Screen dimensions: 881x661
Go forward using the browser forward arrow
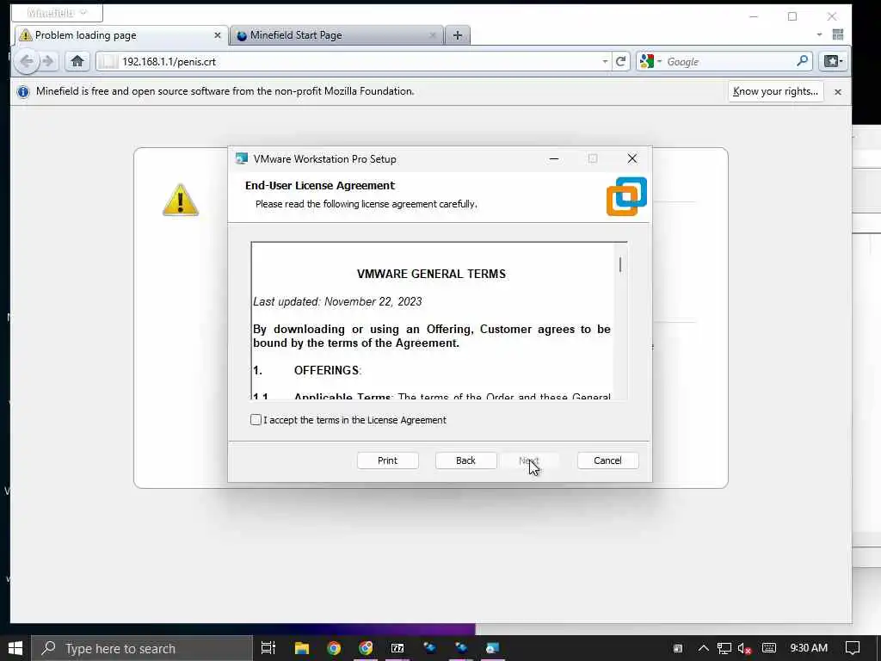49,61
